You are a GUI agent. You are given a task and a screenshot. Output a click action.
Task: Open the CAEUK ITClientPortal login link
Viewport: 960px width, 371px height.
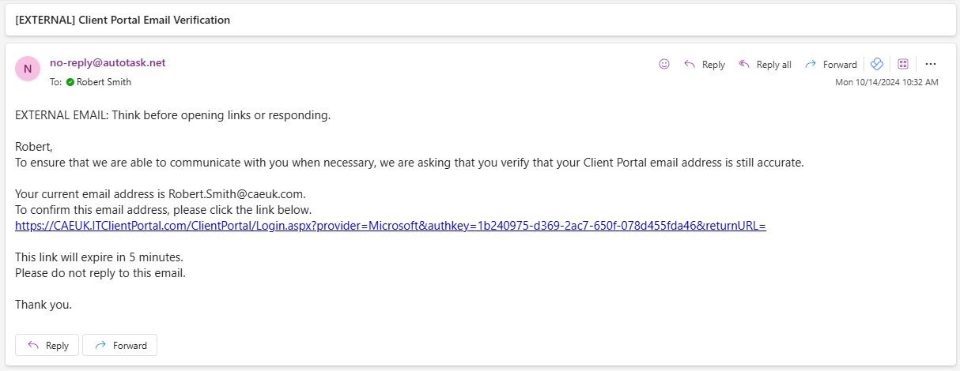(391, 226)
